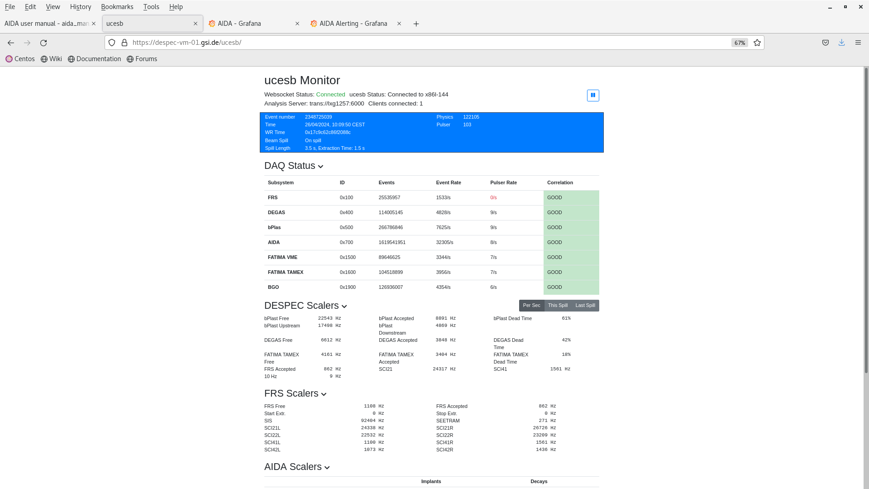Screen dimensions: 869x489
Task: Pause the ucesb monitor updates
Action: (593, 95)
